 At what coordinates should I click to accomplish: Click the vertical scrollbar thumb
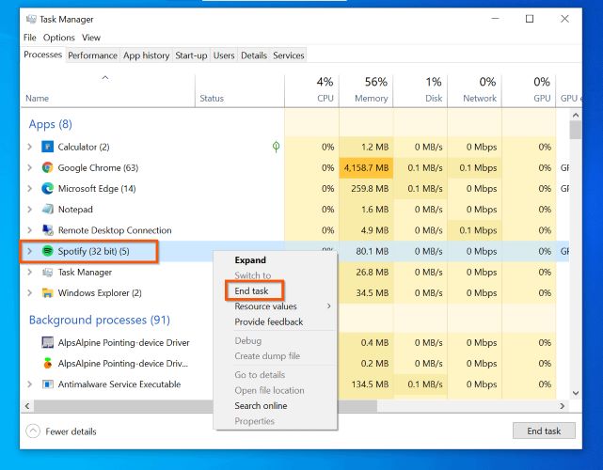[x=576, y=131]
